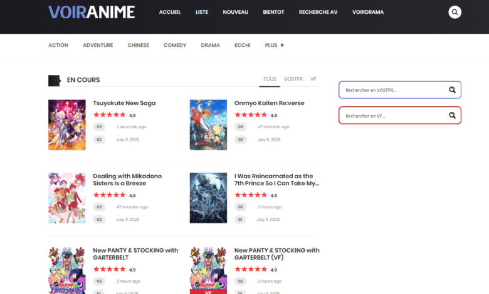The width and height of the screenshot is (489, 294).
Task: Open episode 03 of Tsuyokute New Saga
Action: [99, 126]
